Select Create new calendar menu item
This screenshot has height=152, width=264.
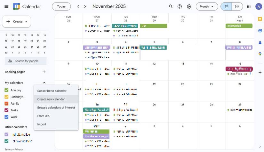pyautogui.click(x=51, y=99)
